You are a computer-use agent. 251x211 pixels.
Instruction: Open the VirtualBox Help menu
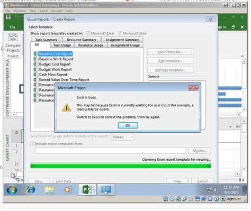click(69, 11)
